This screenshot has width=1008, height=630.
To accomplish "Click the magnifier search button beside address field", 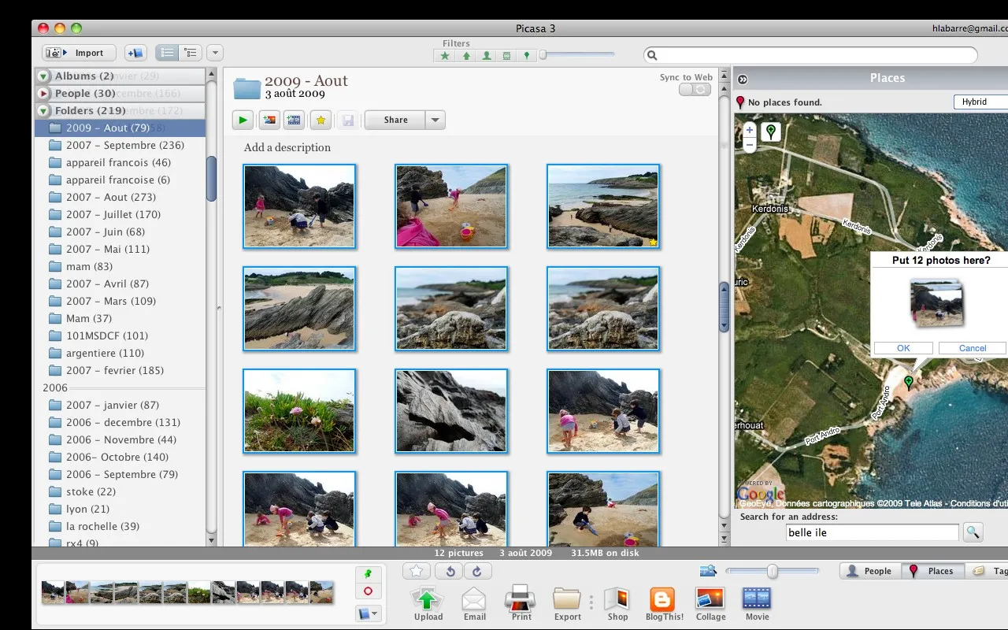I will point(973,533).
